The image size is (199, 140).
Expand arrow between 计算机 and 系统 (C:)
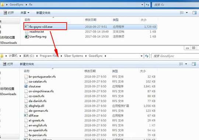[x=20, y=56]
